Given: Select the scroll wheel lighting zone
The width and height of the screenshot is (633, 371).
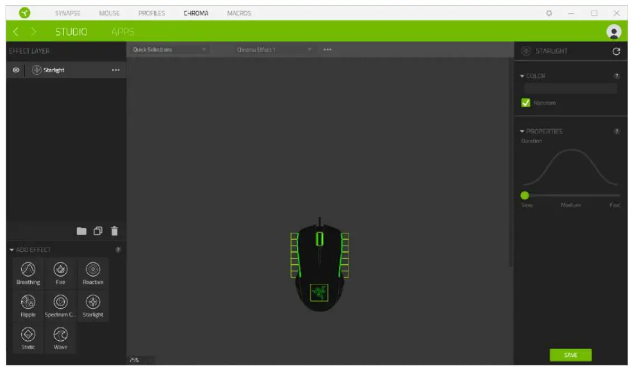Looking at the screenshot, I should 320,239.
